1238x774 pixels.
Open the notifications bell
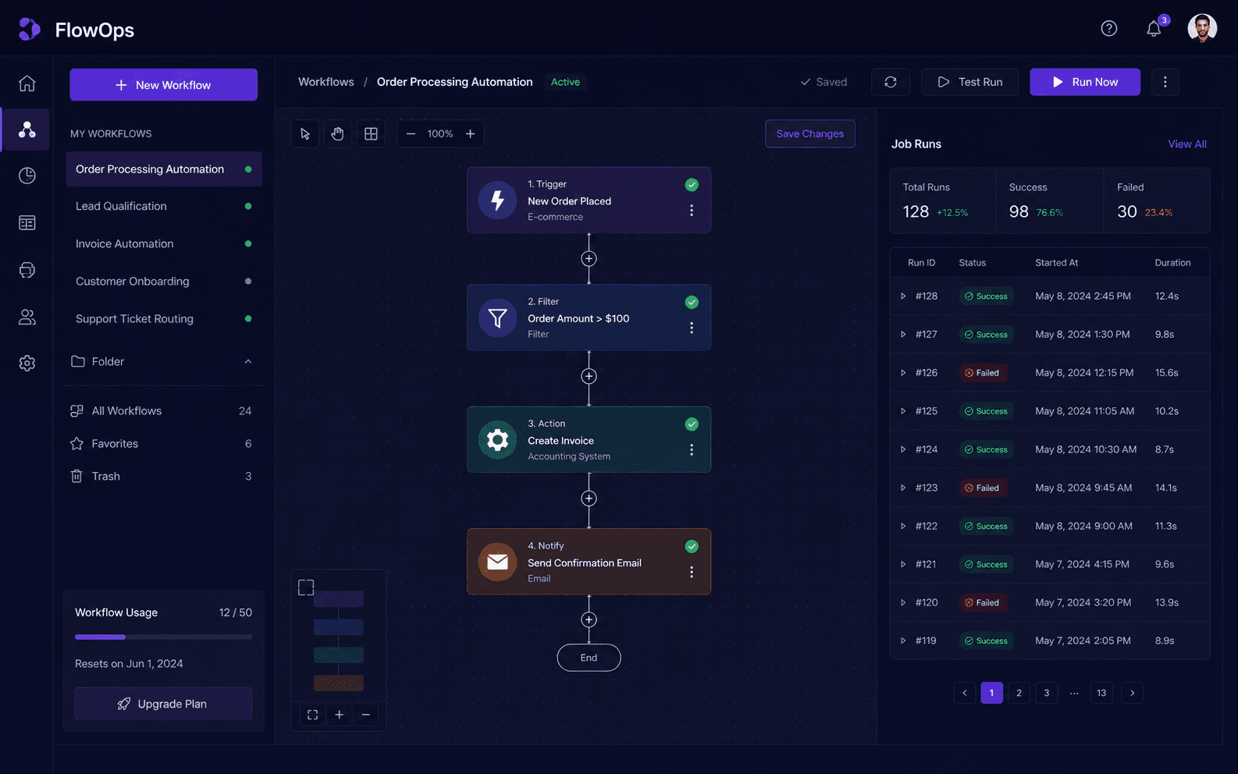[1154, 29]
